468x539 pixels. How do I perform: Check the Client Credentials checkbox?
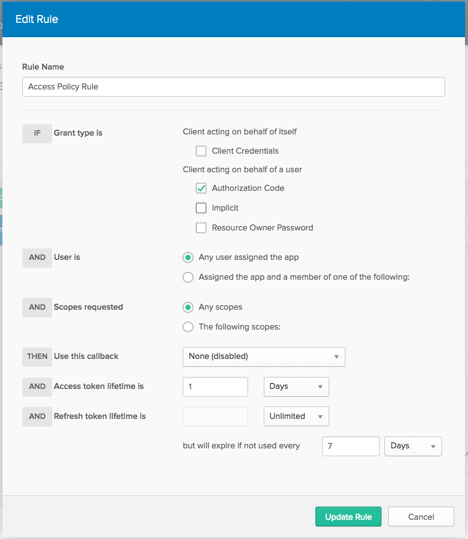(x=201, y=151)
